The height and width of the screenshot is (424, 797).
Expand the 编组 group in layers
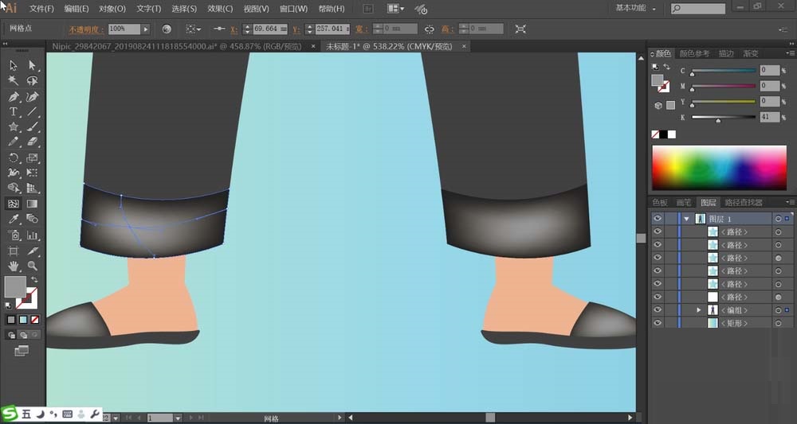699,309
